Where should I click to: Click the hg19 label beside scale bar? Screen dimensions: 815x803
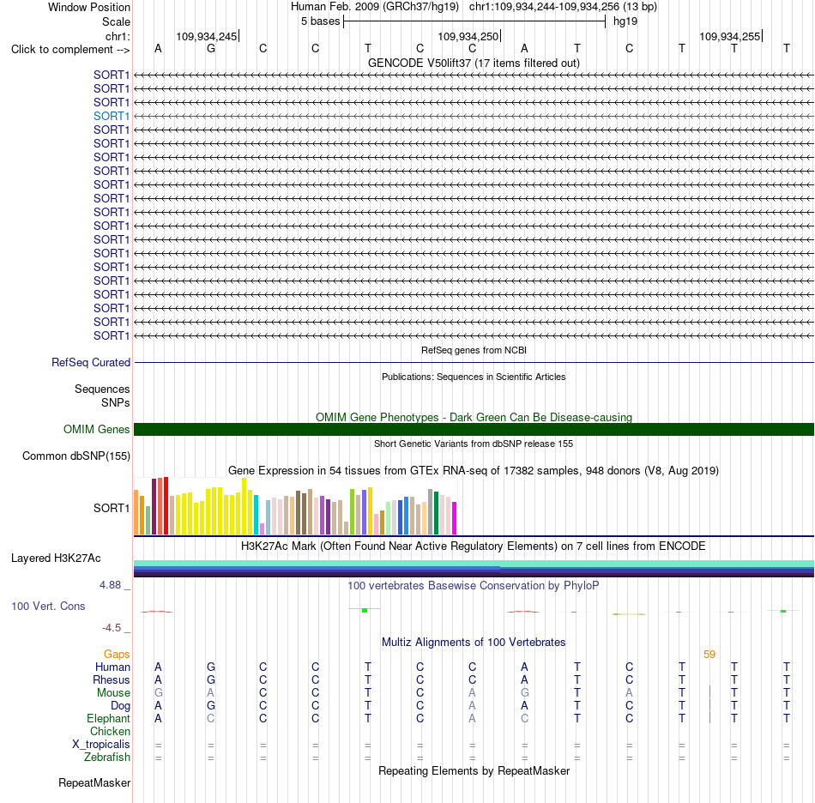tap(625, 21)
